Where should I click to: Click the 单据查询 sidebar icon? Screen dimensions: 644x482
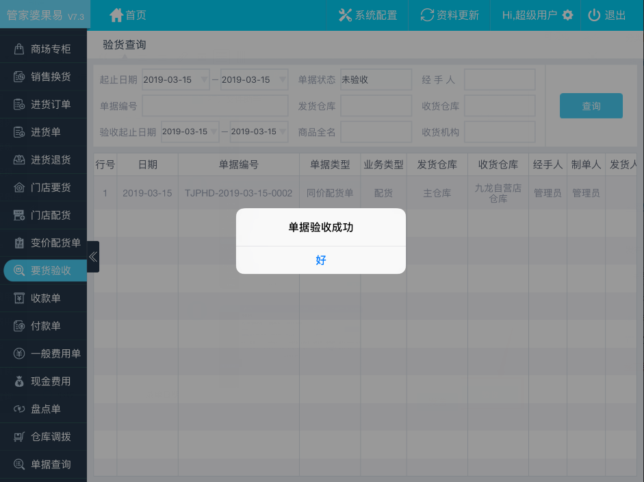19,464
